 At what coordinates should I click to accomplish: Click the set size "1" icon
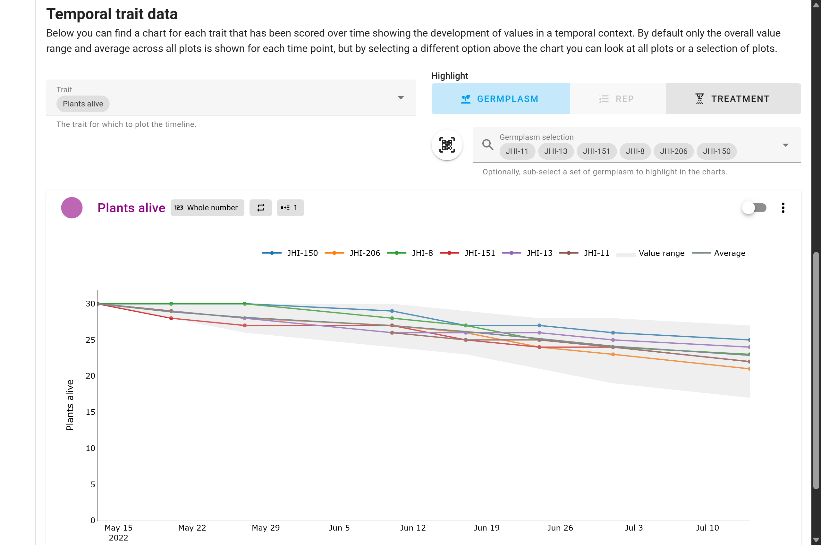tap(290, 207)
